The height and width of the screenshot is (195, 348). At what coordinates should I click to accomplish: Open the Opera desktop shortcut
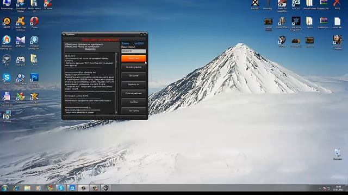(x=34, y=23)
